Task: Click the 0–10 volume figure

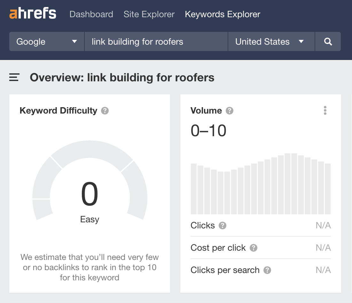Action: 208,130
